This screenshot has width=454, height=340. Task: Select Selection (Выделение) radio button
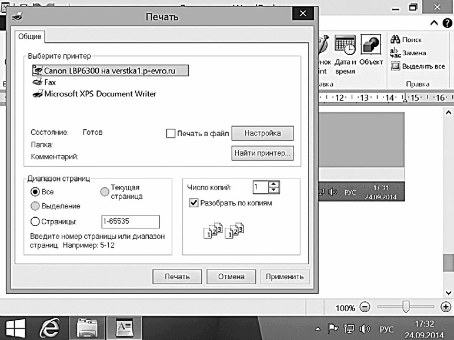click(x=35, y=206)
